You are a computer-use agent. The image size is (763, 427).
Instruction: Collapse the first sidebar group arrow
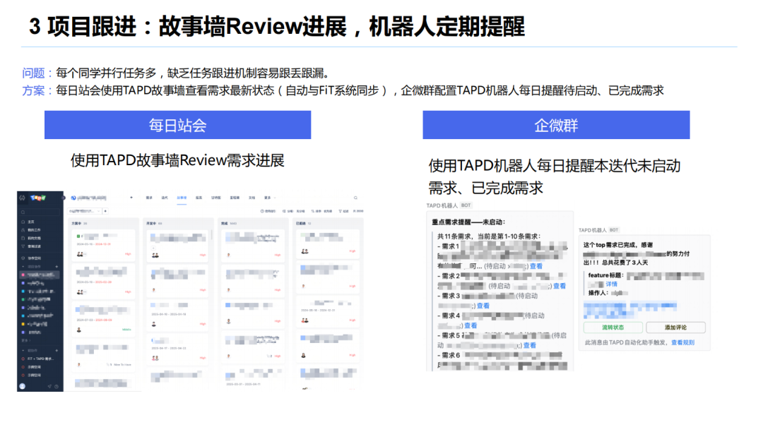click(x=23, y=267)
